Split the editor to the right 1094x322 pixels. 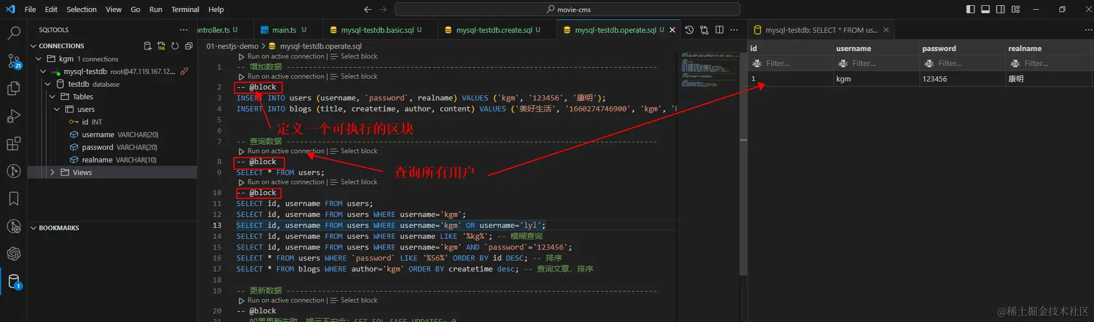719,30
